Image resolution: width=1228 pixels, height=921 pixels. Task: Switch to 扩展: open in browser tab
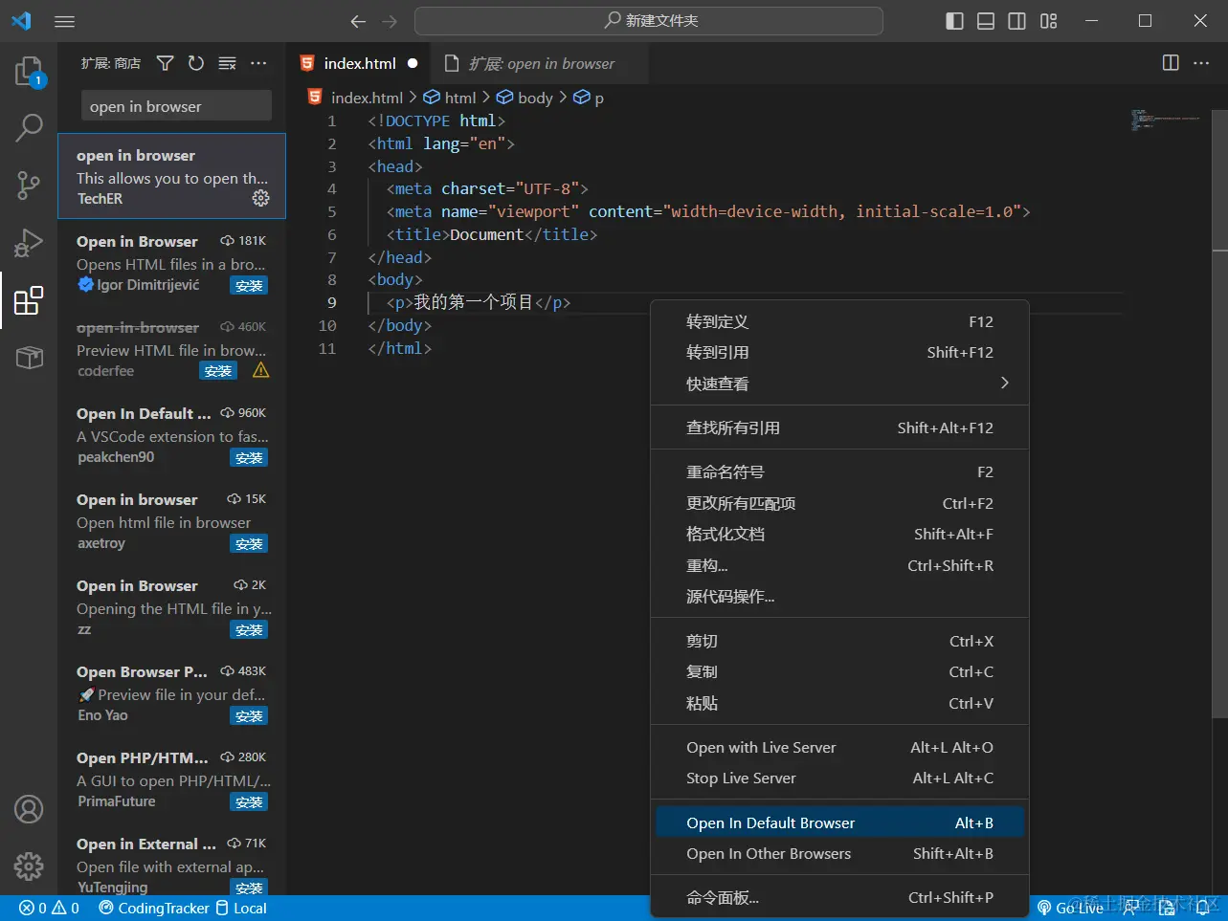click(x=540, y=63)
